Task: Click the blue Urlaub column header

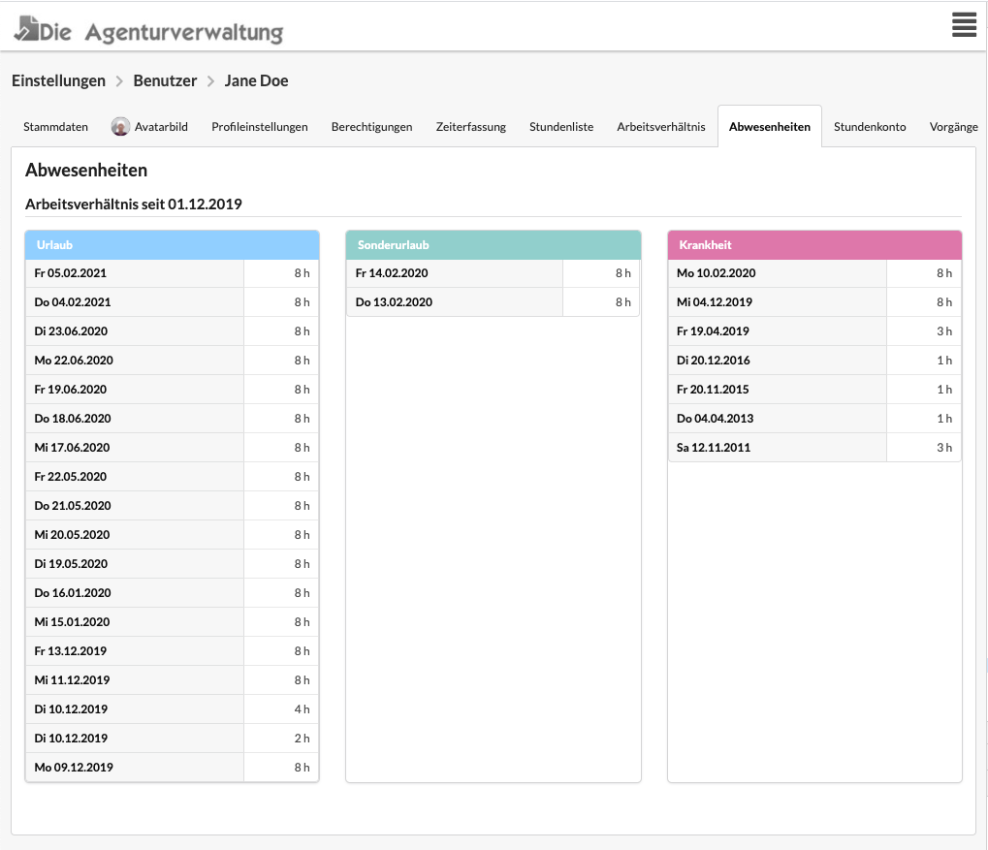Action: point(172,245)
